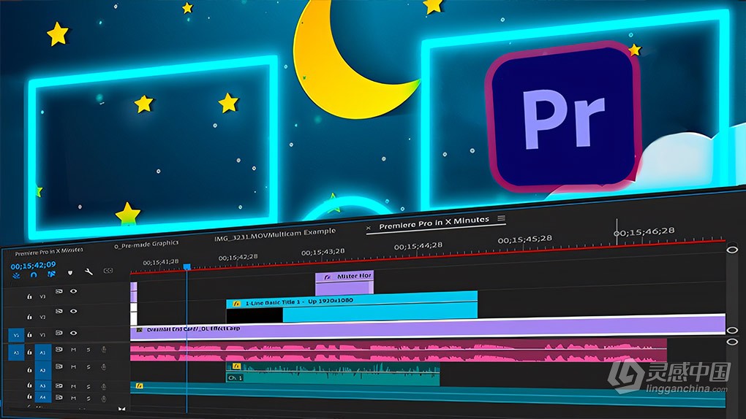The image size is (746, 419).
Task: Click fx badge on teal audio clip
Action: (236, 366)
